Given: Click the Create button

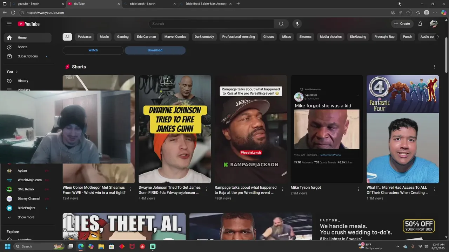Looking at the screenshot, I should click(x=402, y=24).
